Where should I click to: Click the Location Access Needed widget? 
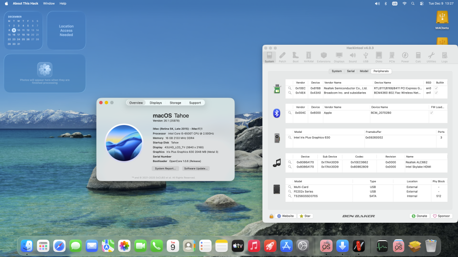[66, 30]
